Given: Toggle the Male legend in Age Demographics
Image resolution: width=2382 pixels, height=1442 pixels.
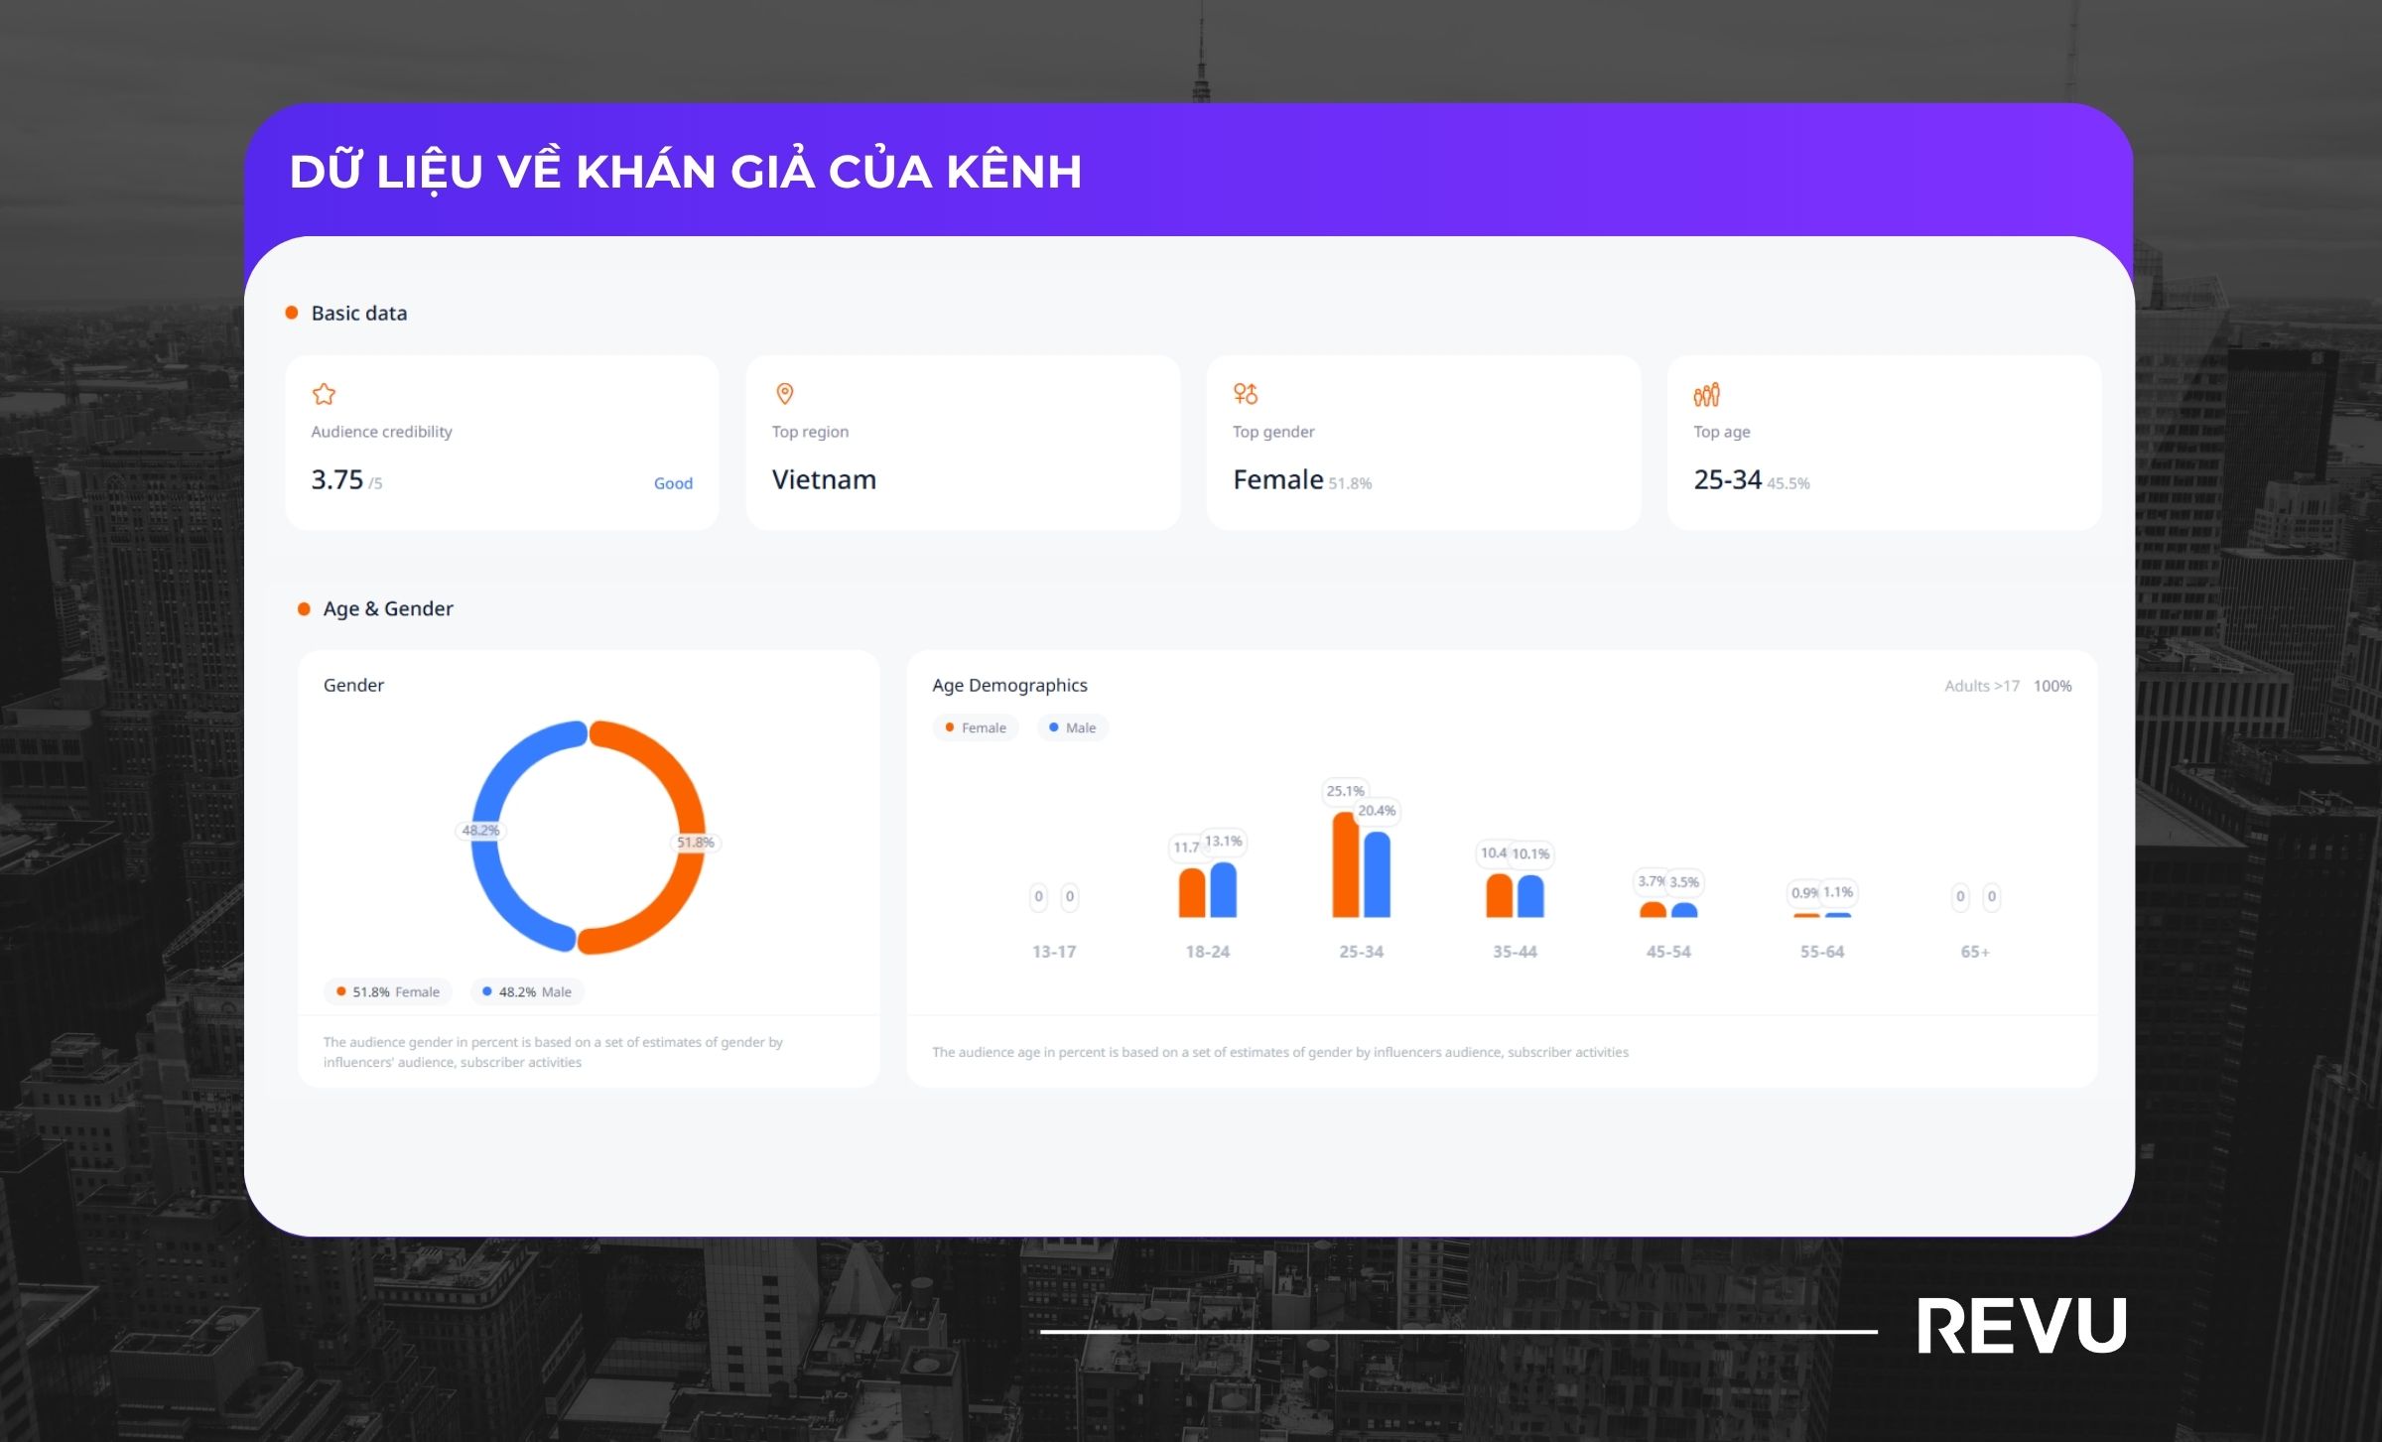Looking at the screenshot, I should click(1072, 727).
